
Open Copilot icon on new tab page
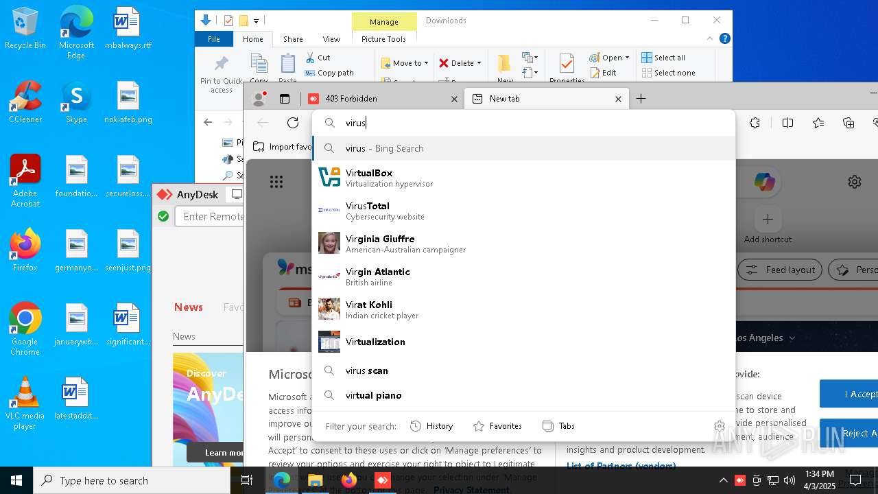tap(764, 182)
